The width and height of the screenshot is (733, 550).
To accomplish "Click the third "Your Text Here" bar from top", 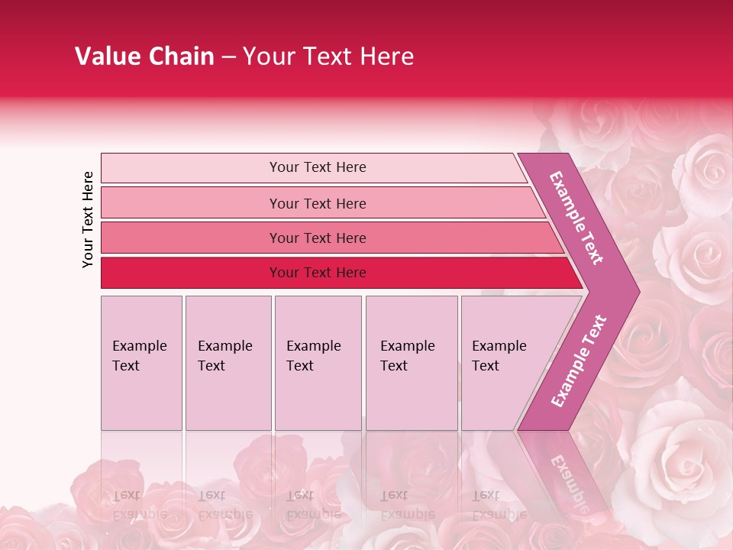I will 318,238.
